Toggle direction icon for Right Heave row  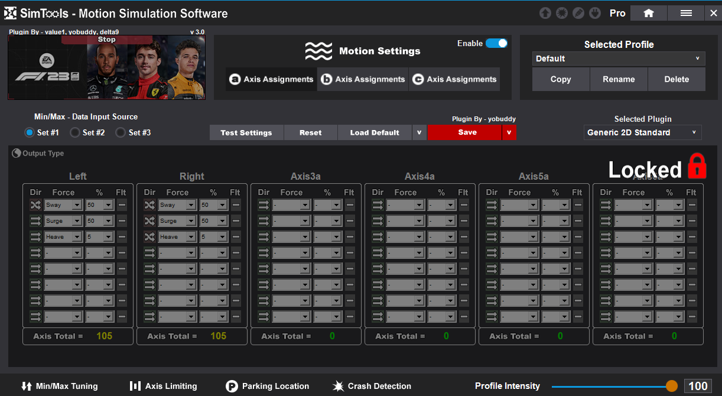click(149, 237)
